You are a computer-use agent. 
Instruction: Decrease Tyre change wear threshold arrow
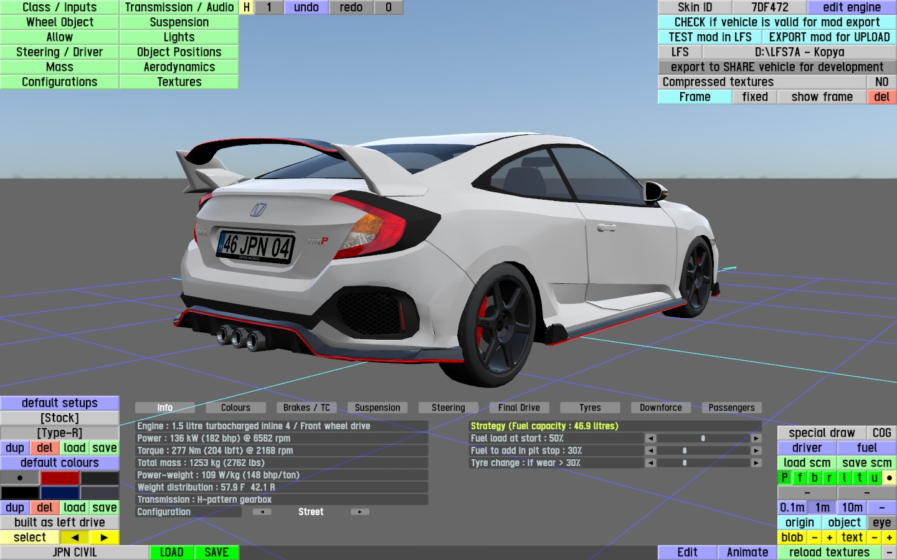click(650, 463)
